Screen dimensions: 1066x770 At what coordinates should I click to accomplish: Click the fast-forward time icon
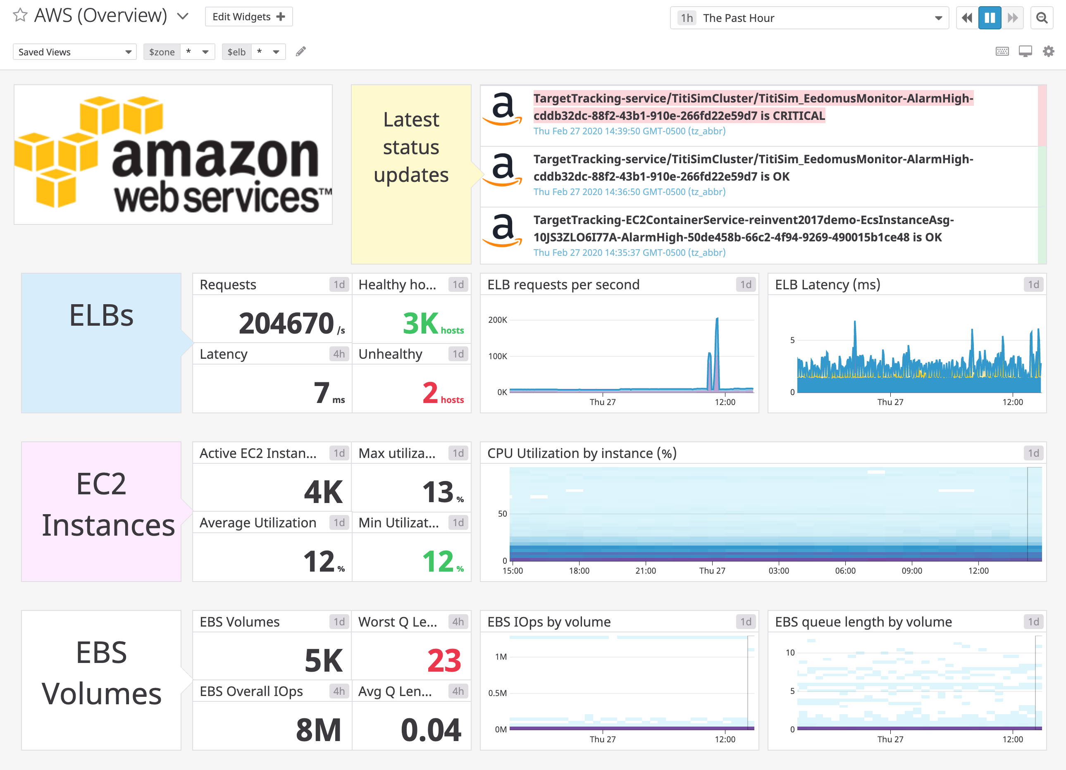[x=1013, y=17]
